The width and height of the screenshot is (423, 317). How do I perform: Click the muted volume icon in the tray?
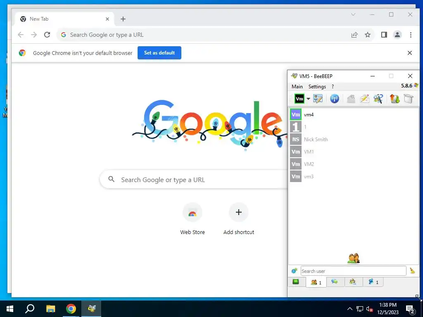tap(369, 309)
